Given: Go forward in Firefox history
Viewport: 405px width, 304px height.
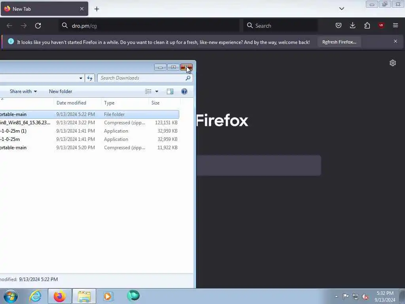Looking at the screenshot, I should (x=23, y=26).
